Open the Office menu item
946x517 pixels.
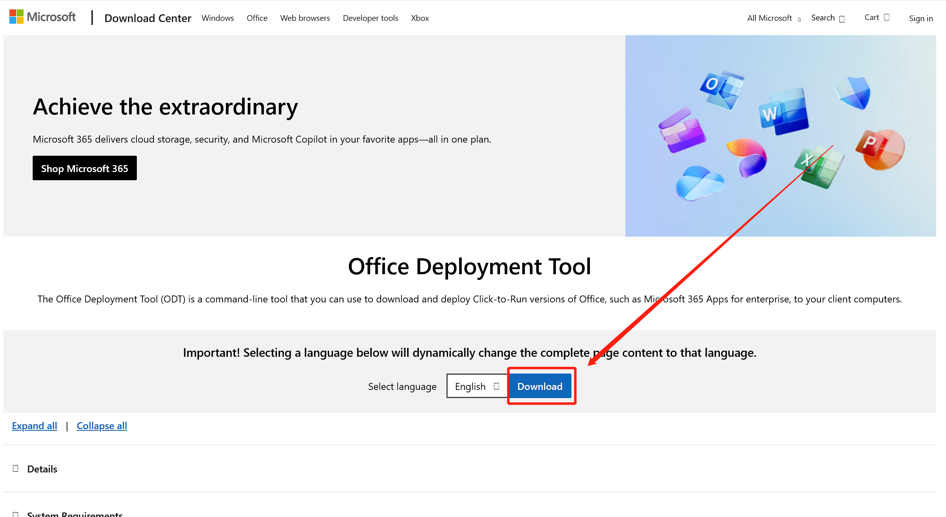[257, 18]
